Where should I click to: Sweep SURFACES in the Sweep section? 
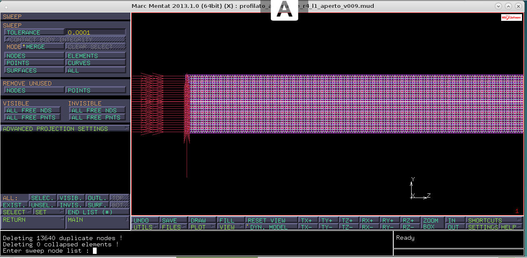pos(35,70)
